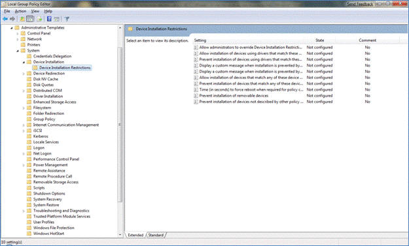Select Removable Storage Access in the tree
409x246 pixels.
[x=56, y=182]
